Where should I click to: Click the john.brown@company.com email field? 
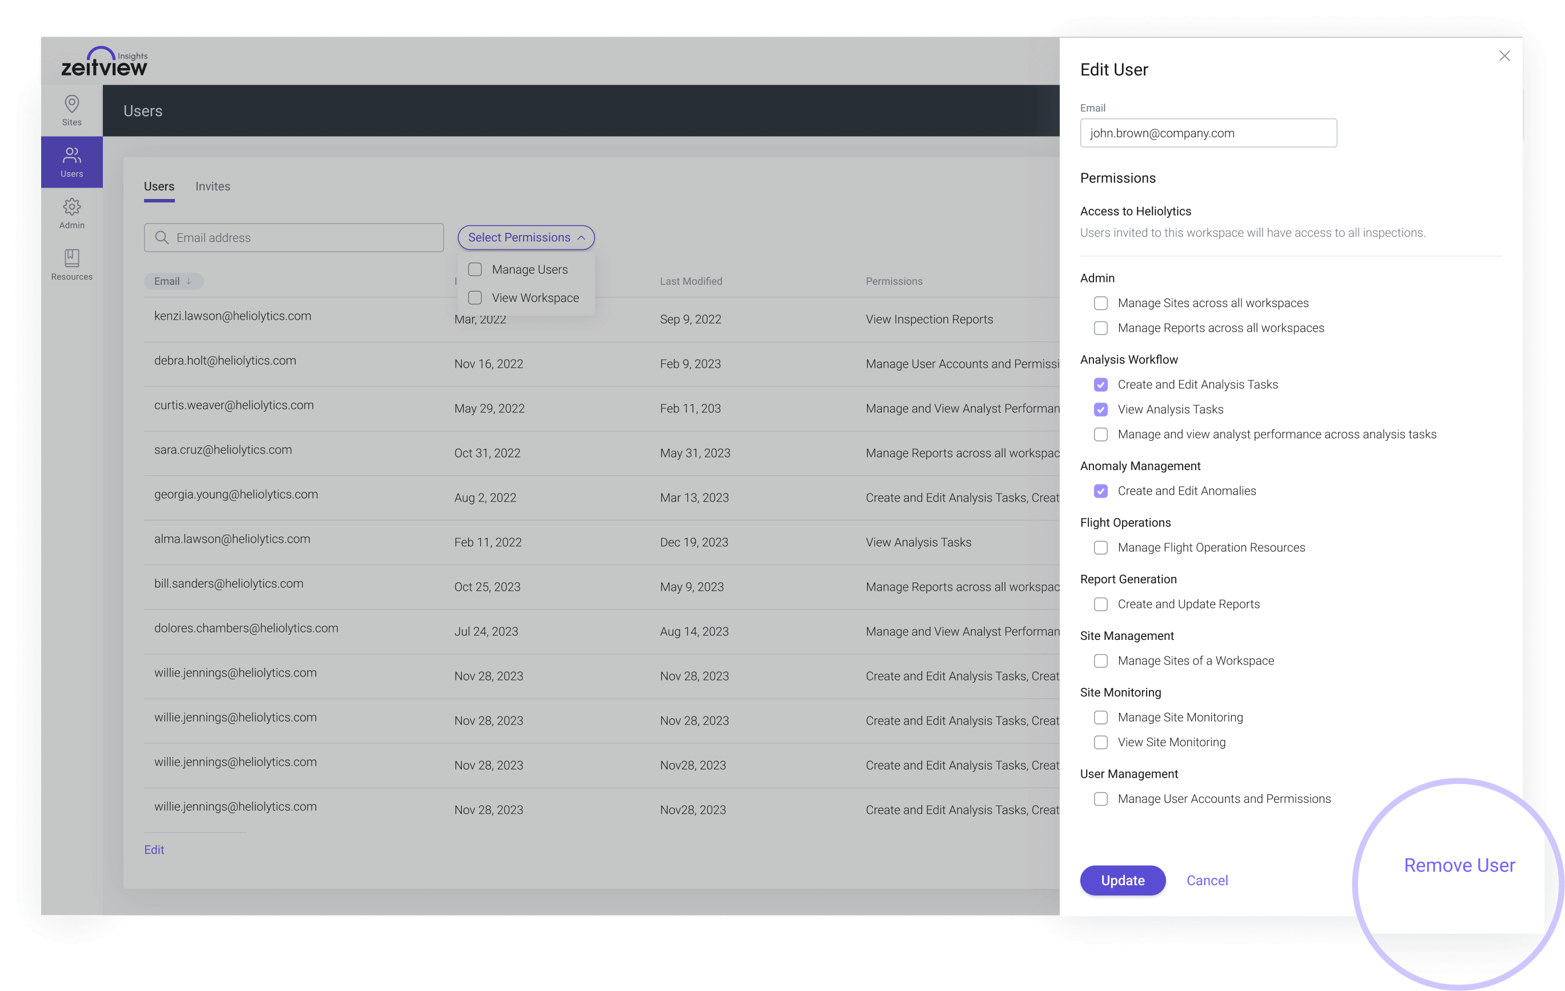[x=1208, y=133]
